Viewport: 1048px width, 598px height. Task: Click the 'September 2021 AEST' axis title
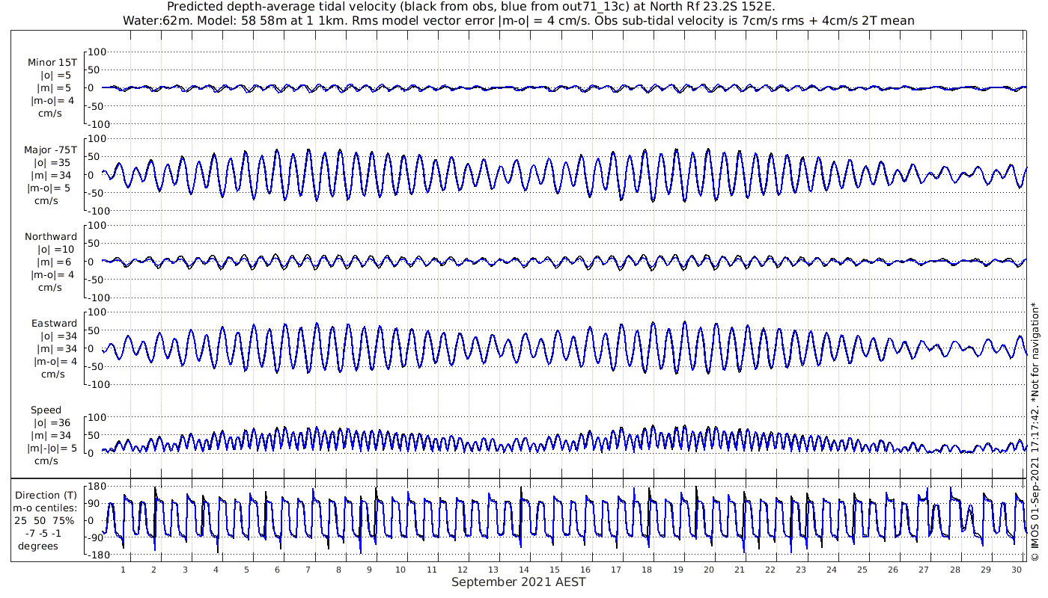(x=518, y=582)
